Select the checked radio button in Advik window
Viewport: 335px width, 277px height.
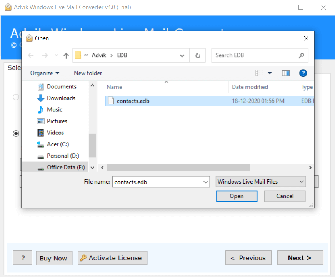click(x=16, y=134)
